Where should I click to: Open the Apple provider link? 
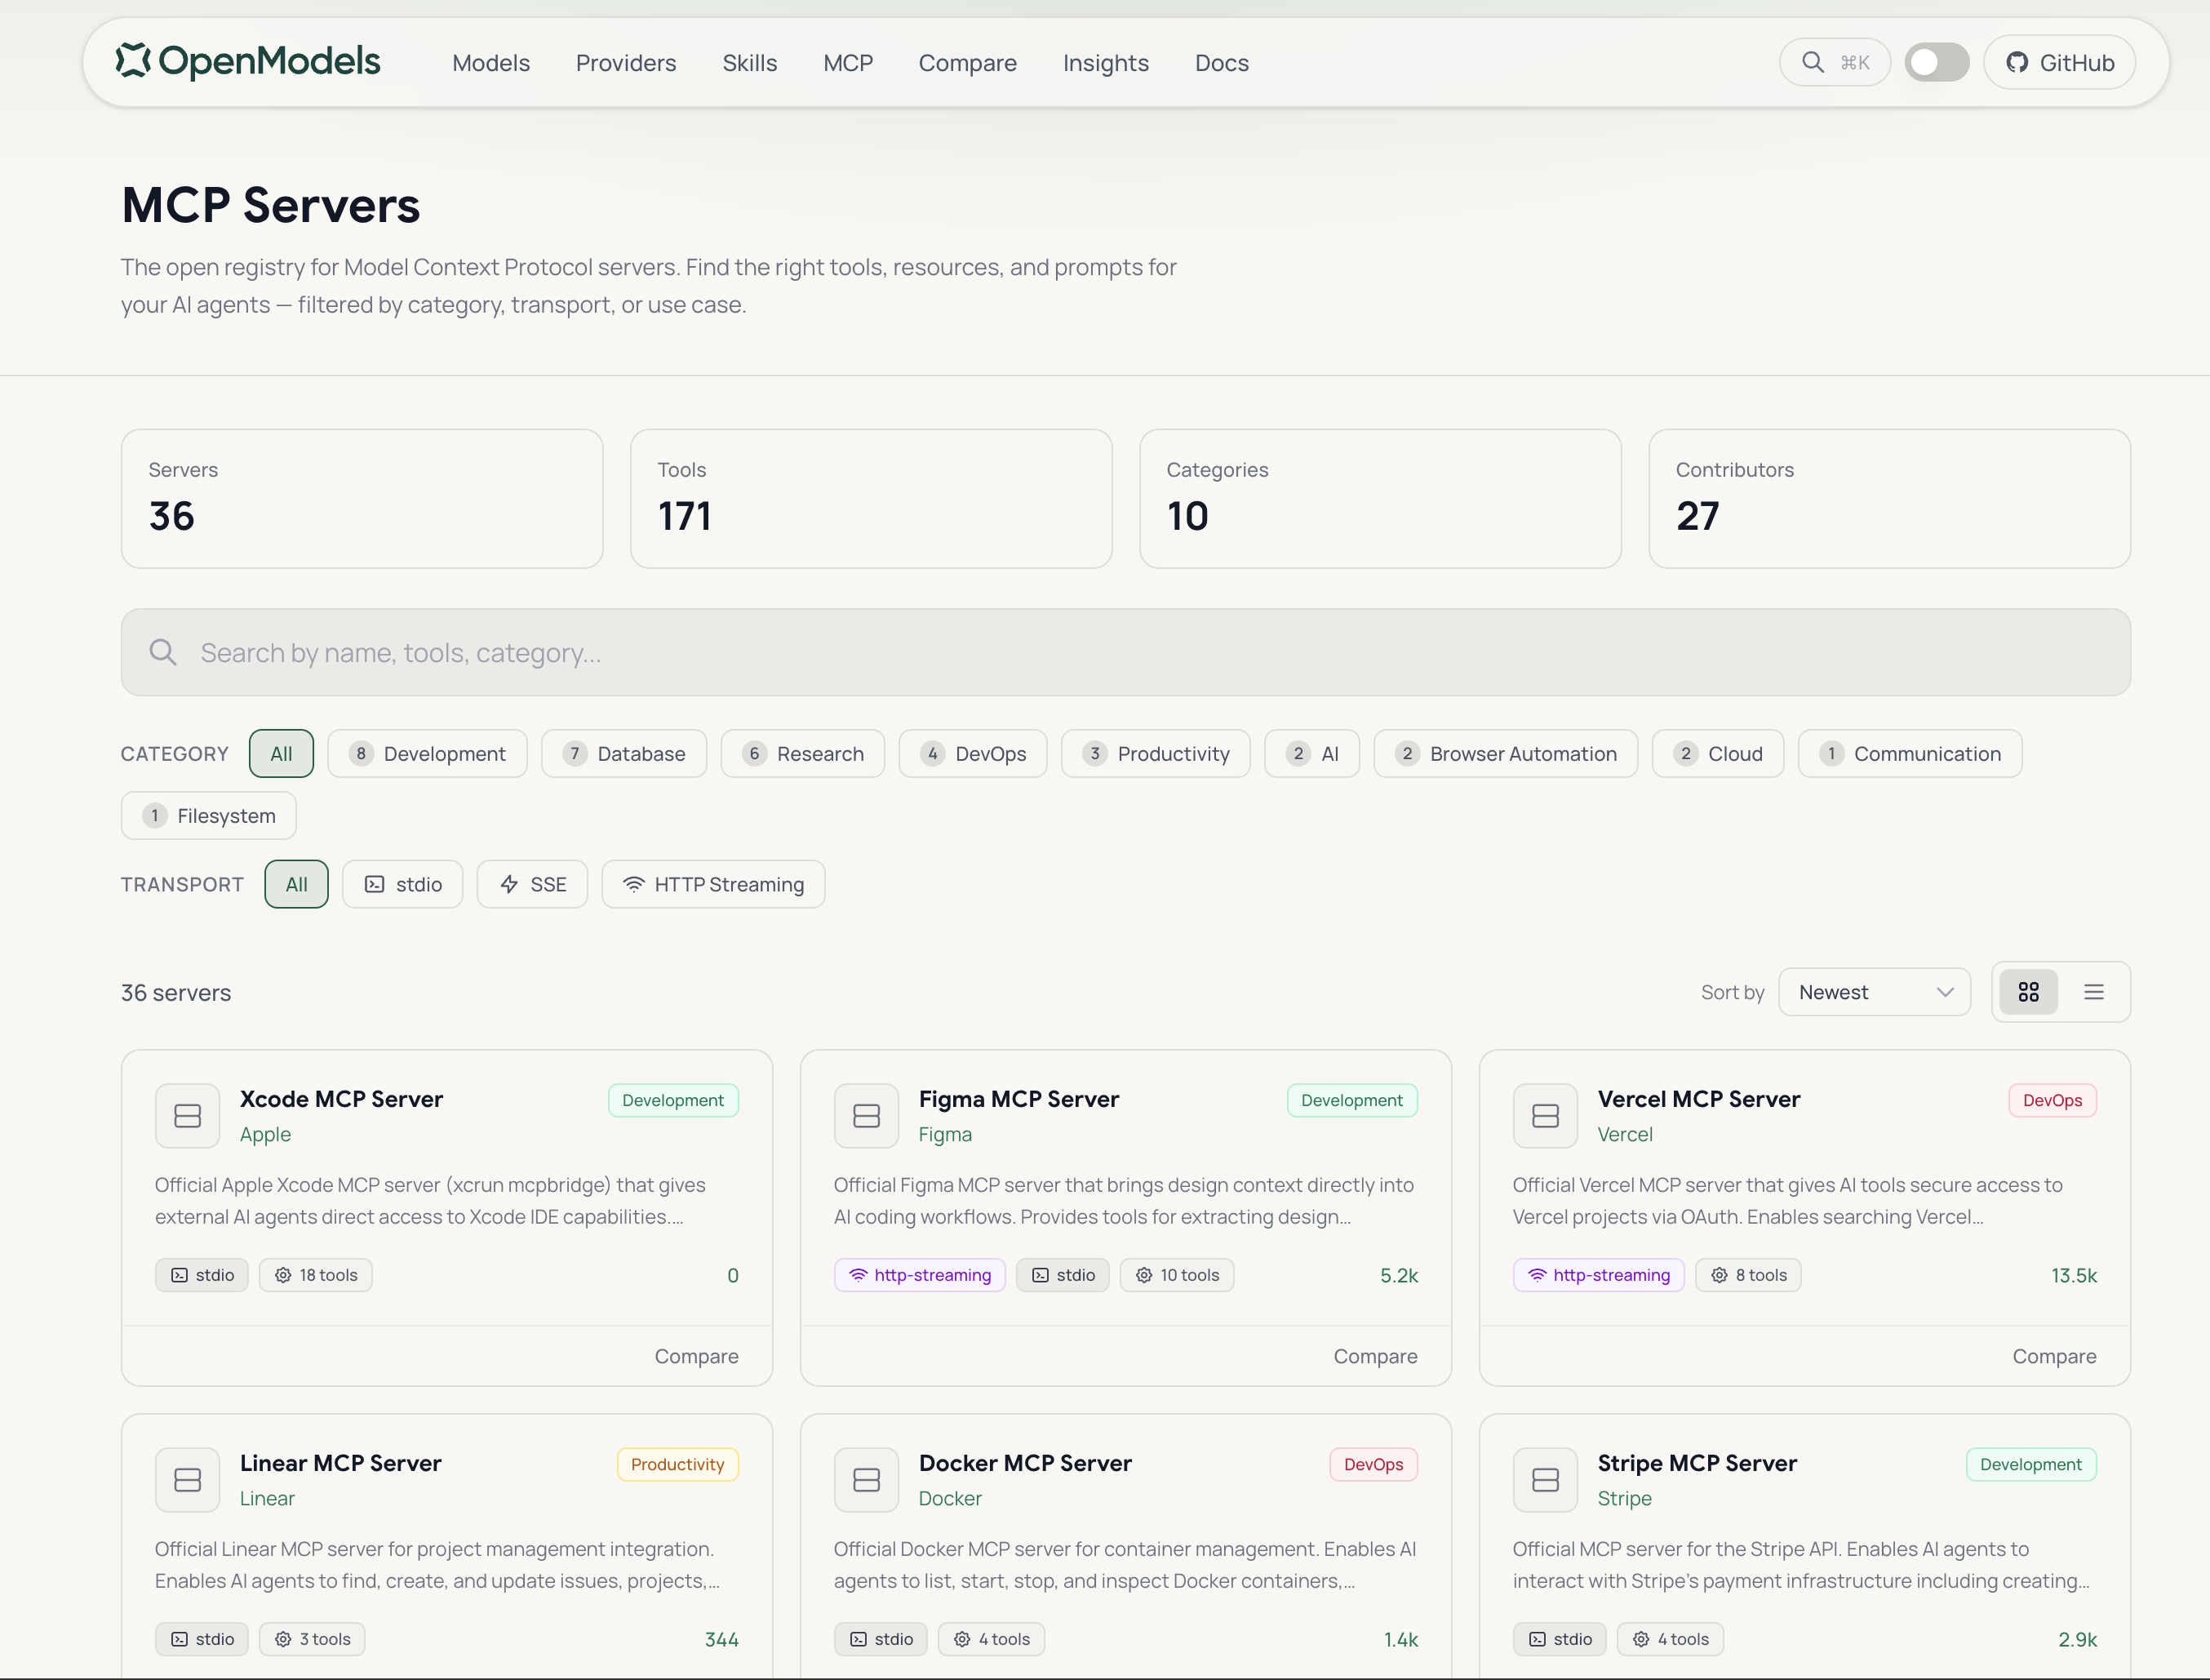pyautogui.click(x=265, y=1134)
